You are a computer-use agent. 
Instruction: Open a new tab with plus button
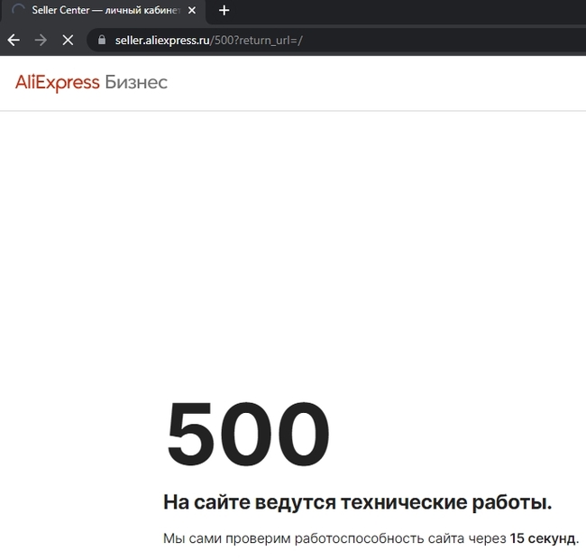(x=224, y=11)
